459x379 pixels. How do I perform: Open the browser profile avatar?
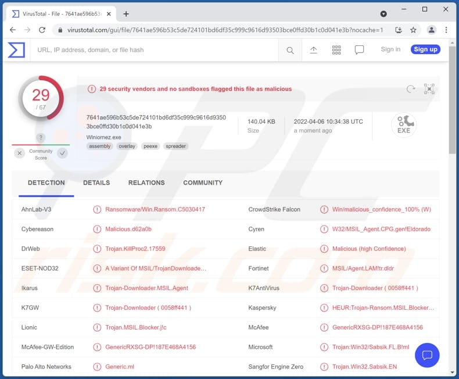(432, 30)
